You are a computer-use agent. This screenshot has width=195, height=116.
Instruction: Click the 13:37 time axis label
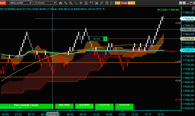pos(161,114)
